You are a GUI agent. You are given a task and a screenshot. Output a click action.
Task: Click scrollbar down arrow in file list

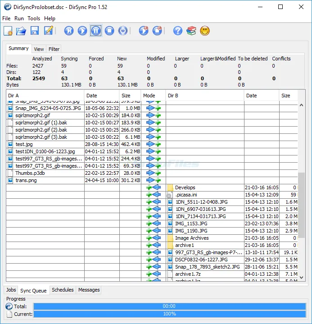click(302, 278)
